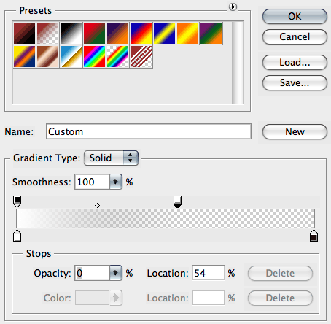Expand the Smoothness value dropdown arrow
Viewport: 331px width, 324px height.
point(115,182)
